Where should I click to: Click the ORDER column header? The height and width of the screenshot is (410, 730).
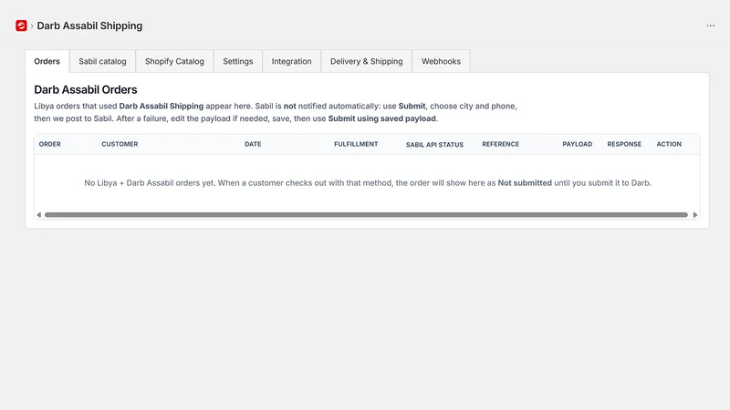tap(50, 144)
